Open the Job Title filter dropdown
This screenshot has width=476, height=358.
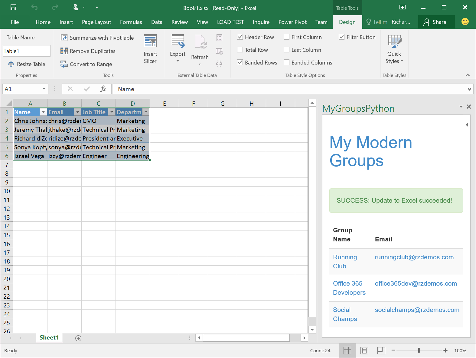click(x=112, y=112)
